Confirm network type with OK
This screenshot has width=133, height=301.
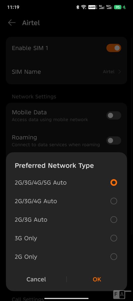[97, 279]
